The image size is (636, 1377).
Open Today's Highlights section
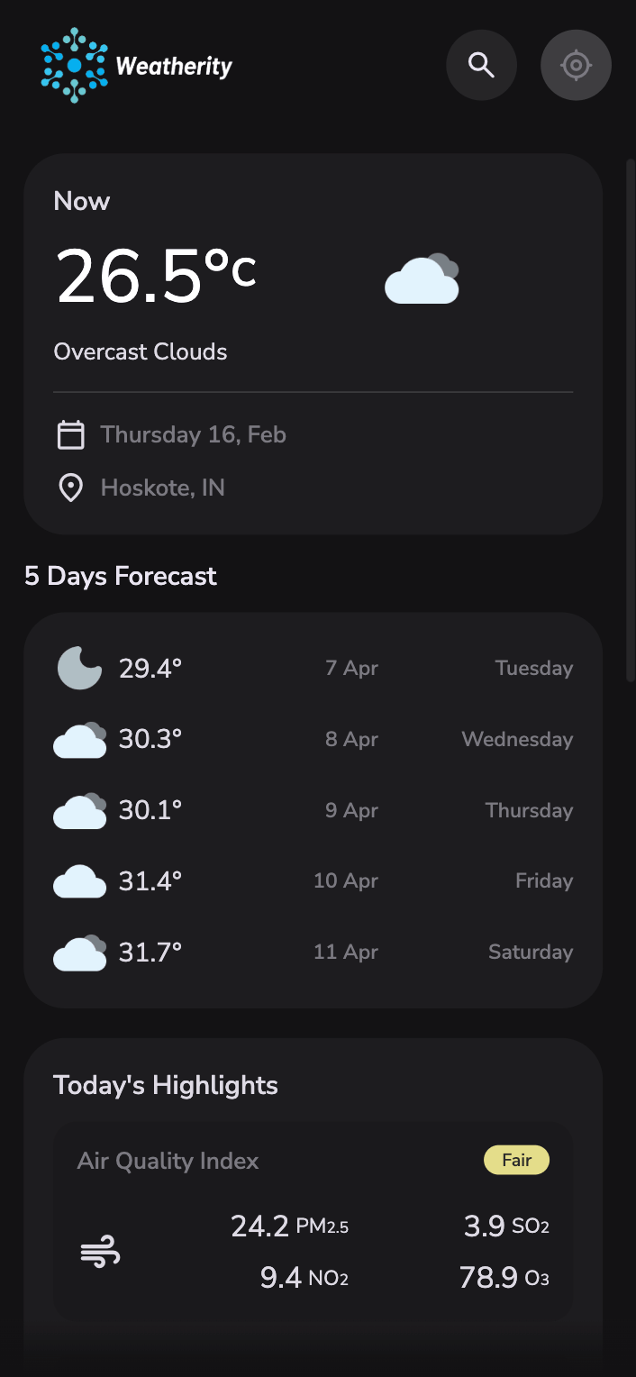[165, 1085]
